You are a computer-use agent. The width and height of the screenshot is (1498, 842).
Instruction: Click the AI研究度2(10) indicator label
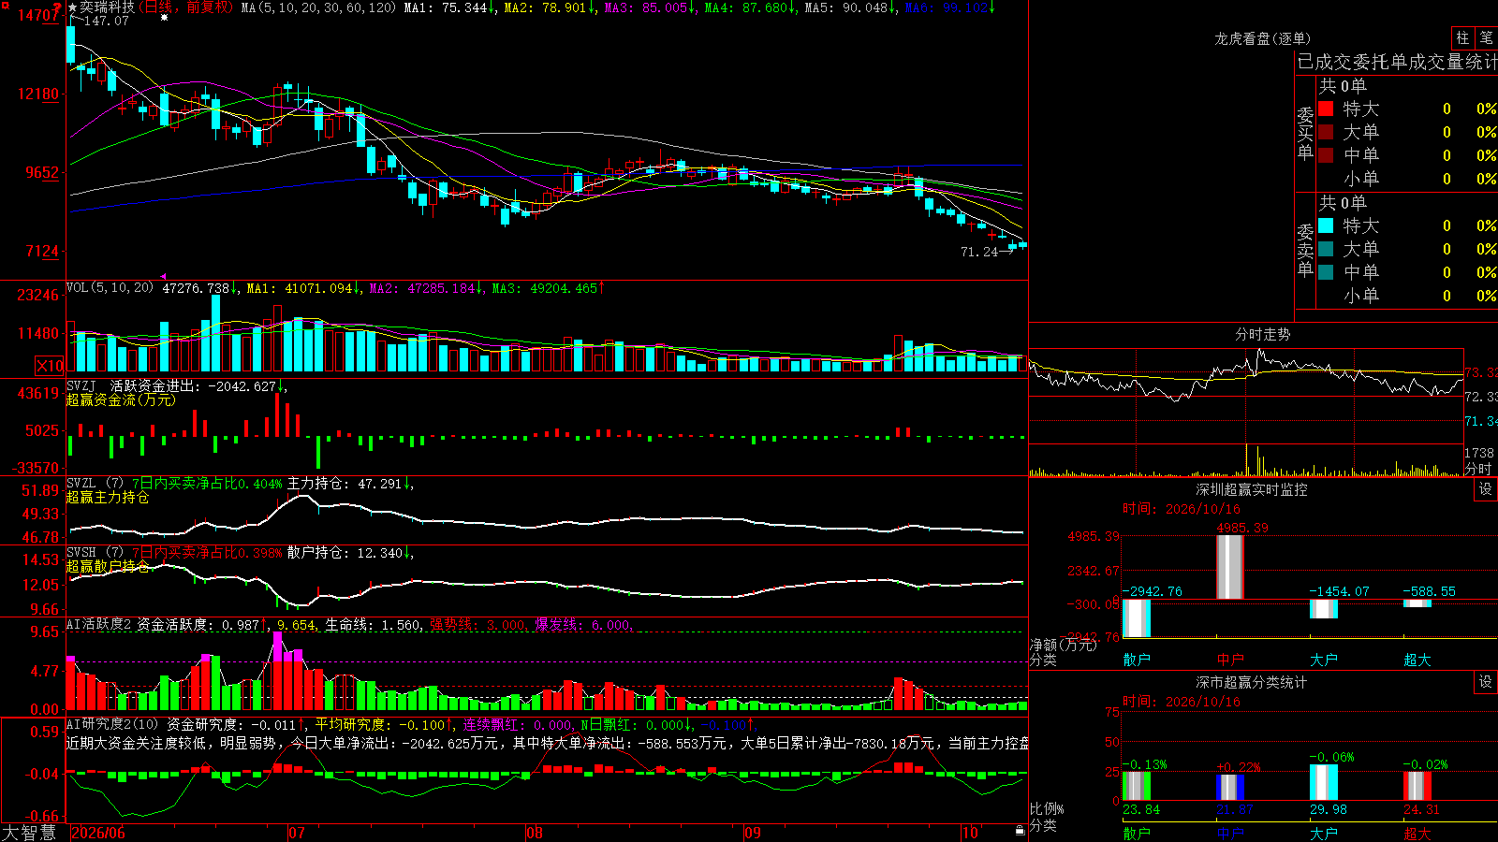(113, 724)
